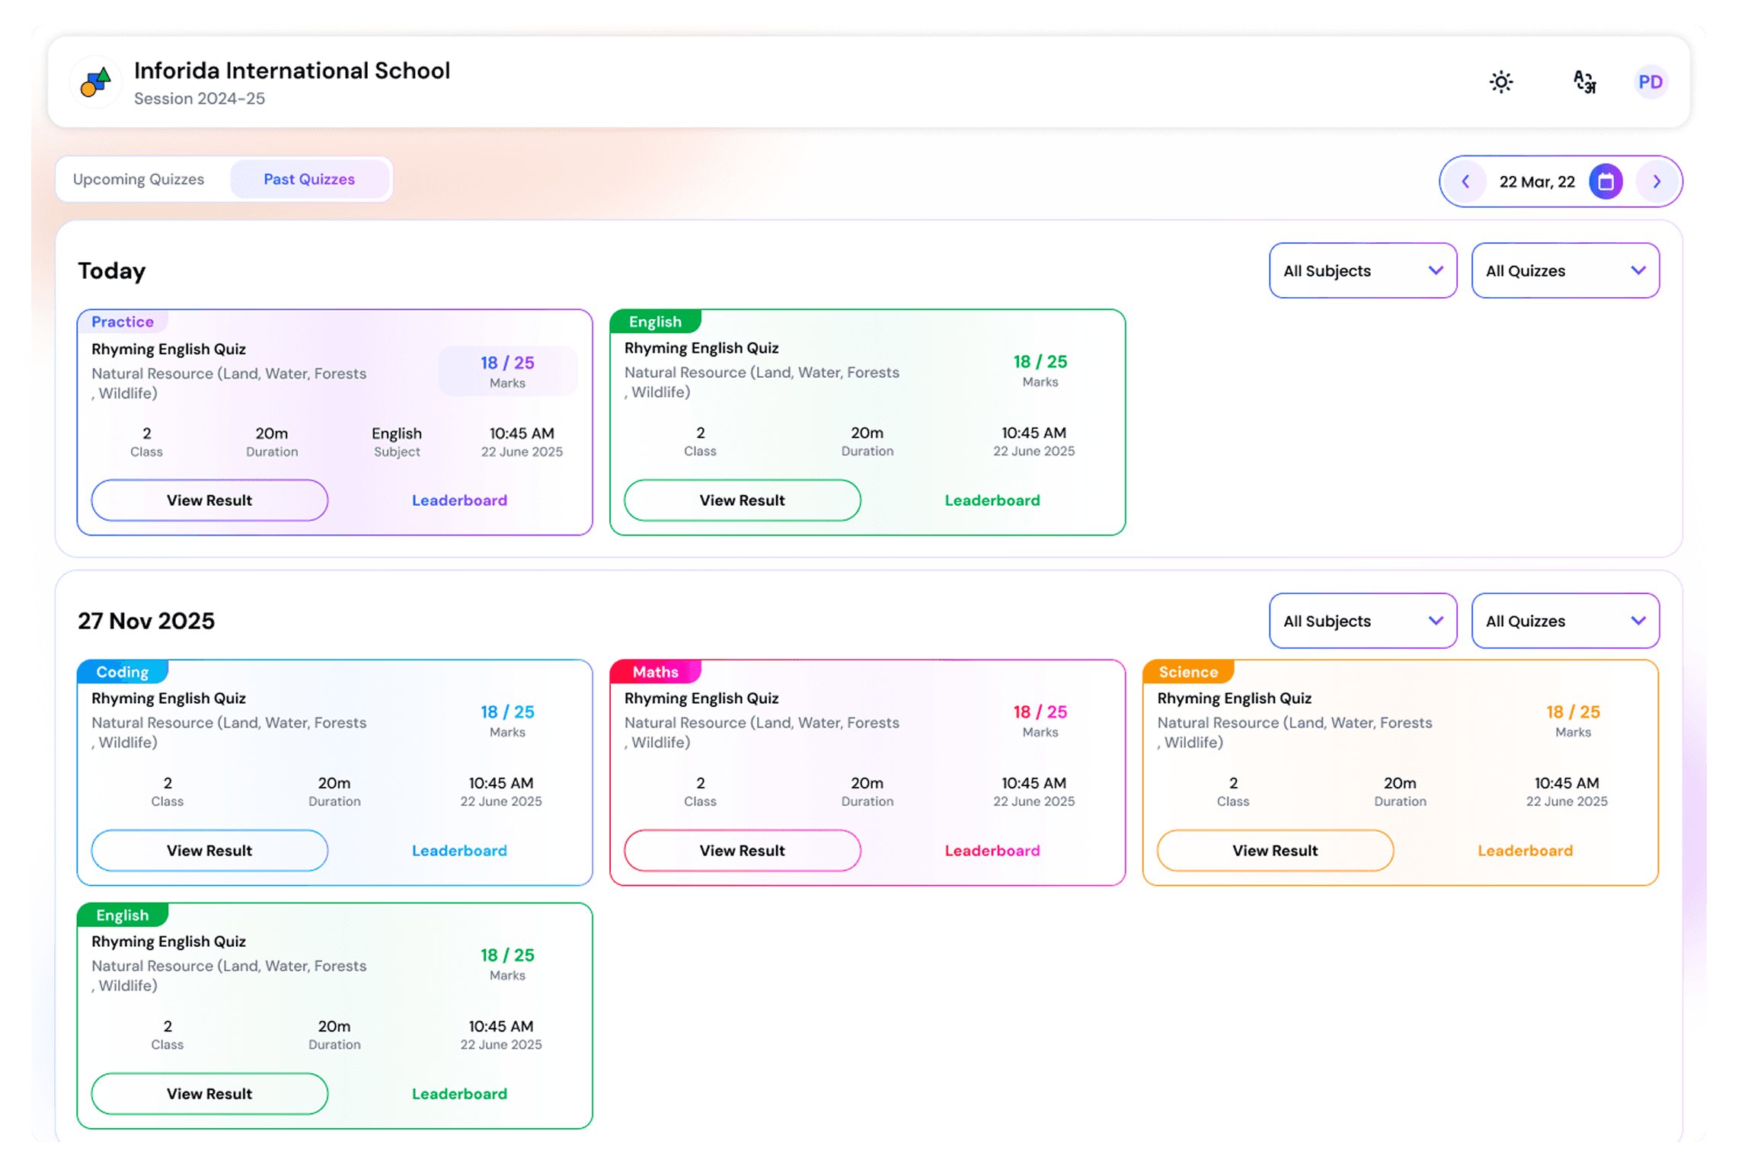Screen dimensions: 1738x1167
Task: Open All Subjects dropdown under 27 Nov 2025
Action: (x=1362, y=622)
